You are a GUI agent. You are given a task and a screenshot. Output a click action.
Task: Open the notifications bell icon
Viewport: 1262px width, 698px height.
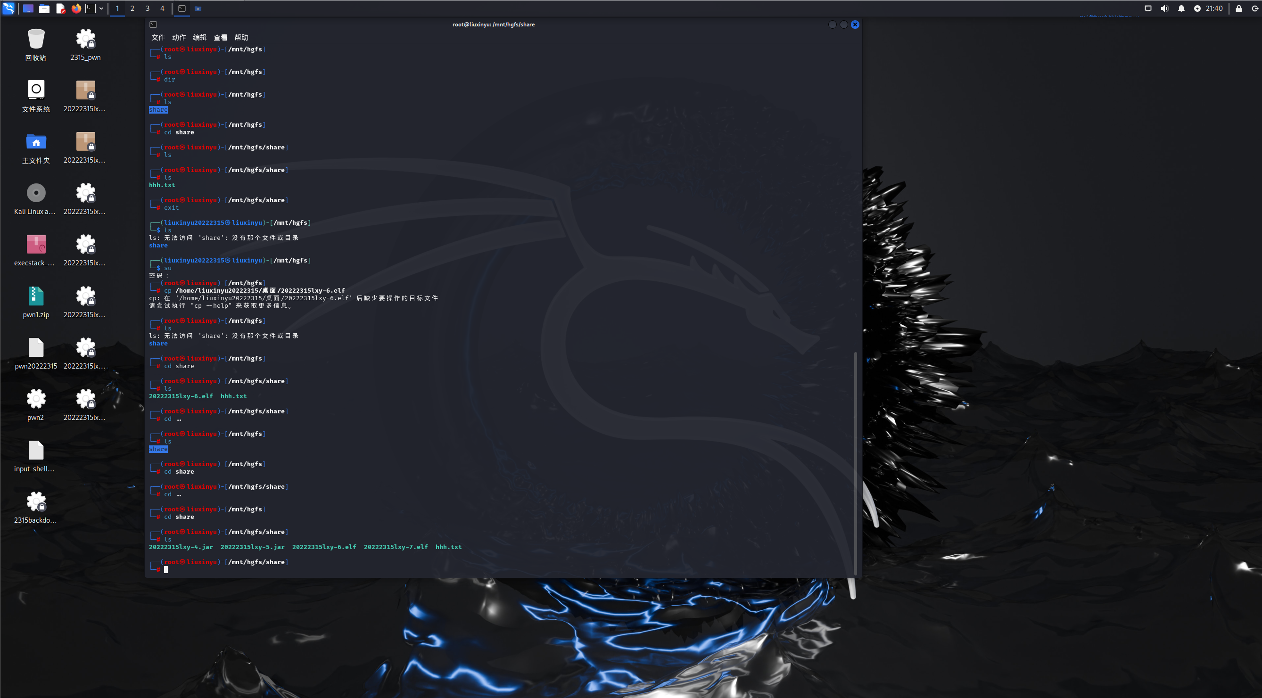pyautogui.click(x=1181, y=8)
